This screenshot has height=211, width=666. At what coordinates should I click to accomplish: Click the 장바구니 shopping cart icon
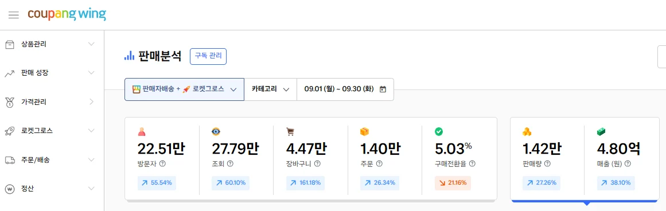point(290,132)
